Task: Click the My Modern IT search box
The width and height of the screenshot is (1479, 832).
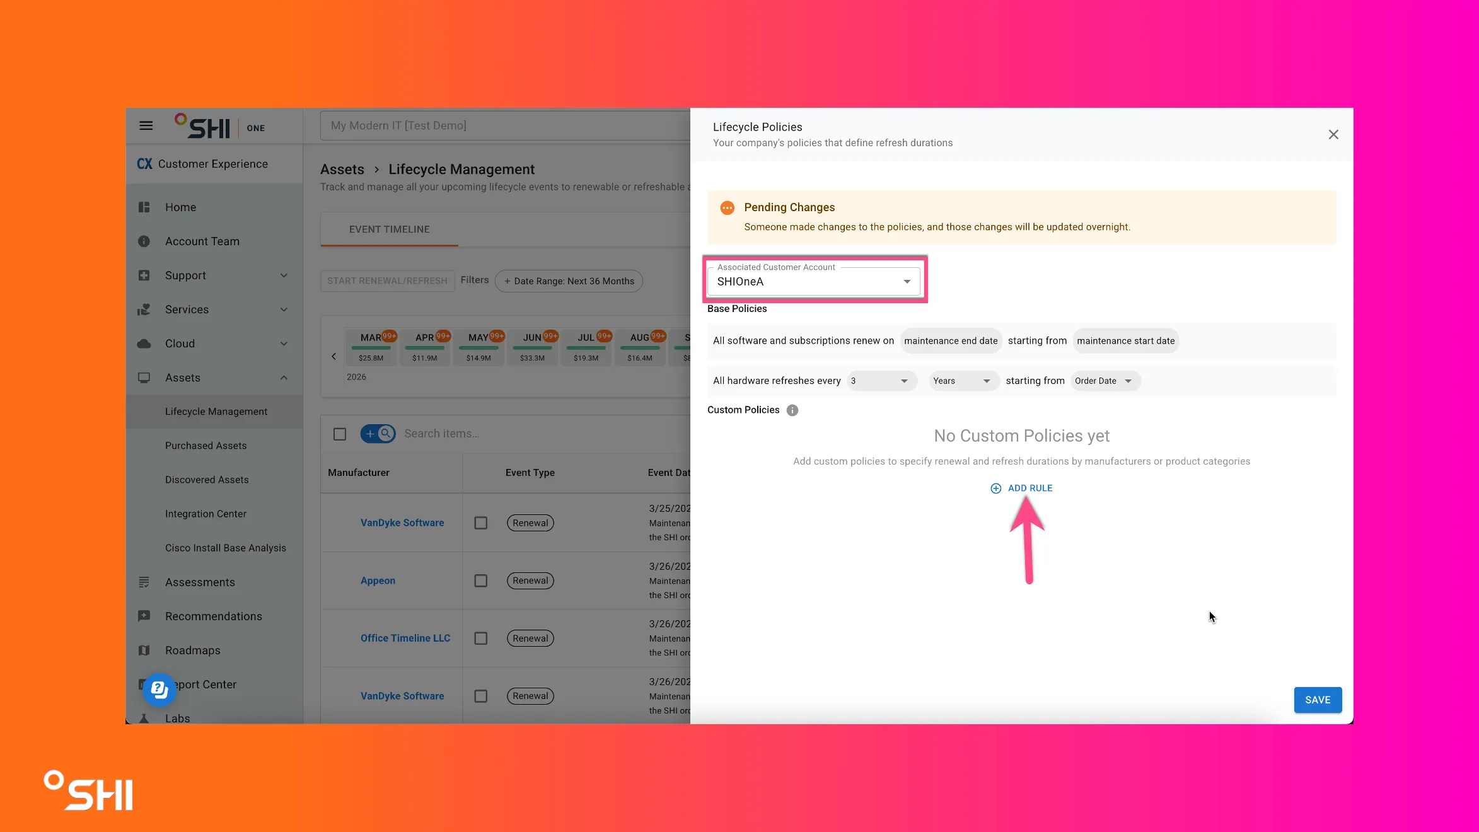Action: pos(504,125)
